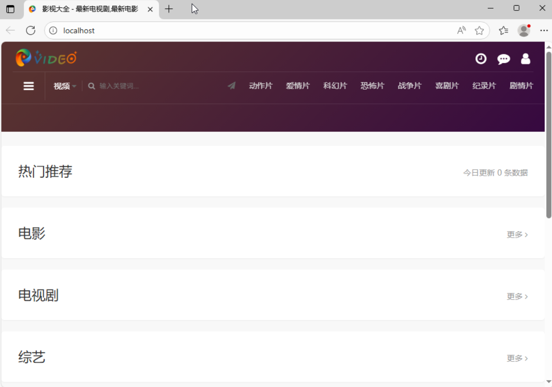Click the VIDEO site logo
Image resolution: width=552 pixels, height=387 pixels.
[46, 58]
